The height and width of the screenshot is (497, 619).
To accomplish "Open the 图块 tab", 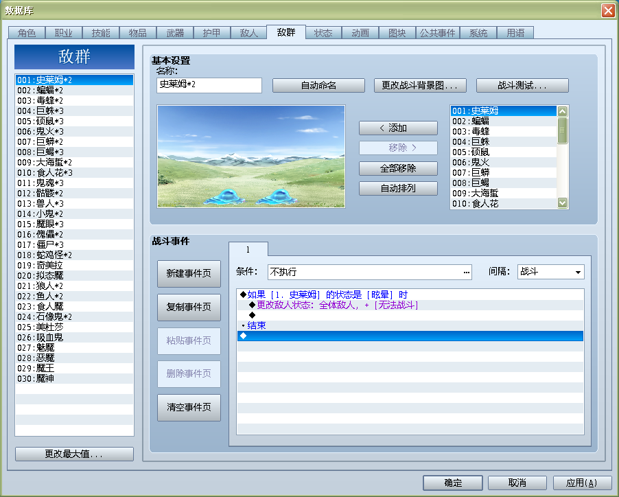I will [x=397, y=33].
